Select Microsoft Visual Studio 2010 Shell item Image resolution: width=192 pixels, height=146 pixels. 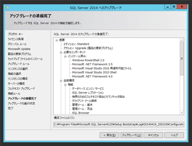(94, 72)
